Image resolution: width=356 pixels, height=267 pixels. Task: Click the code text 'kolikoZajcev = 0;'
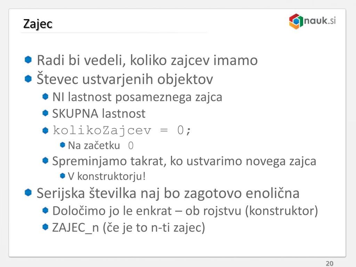[x=122, y=131]
